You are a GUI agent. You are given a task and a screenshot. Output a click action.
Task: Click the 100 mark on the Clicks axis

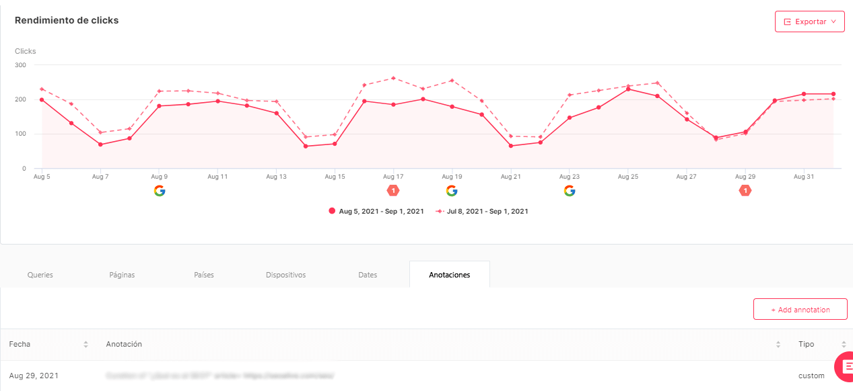tap(20, 134)
